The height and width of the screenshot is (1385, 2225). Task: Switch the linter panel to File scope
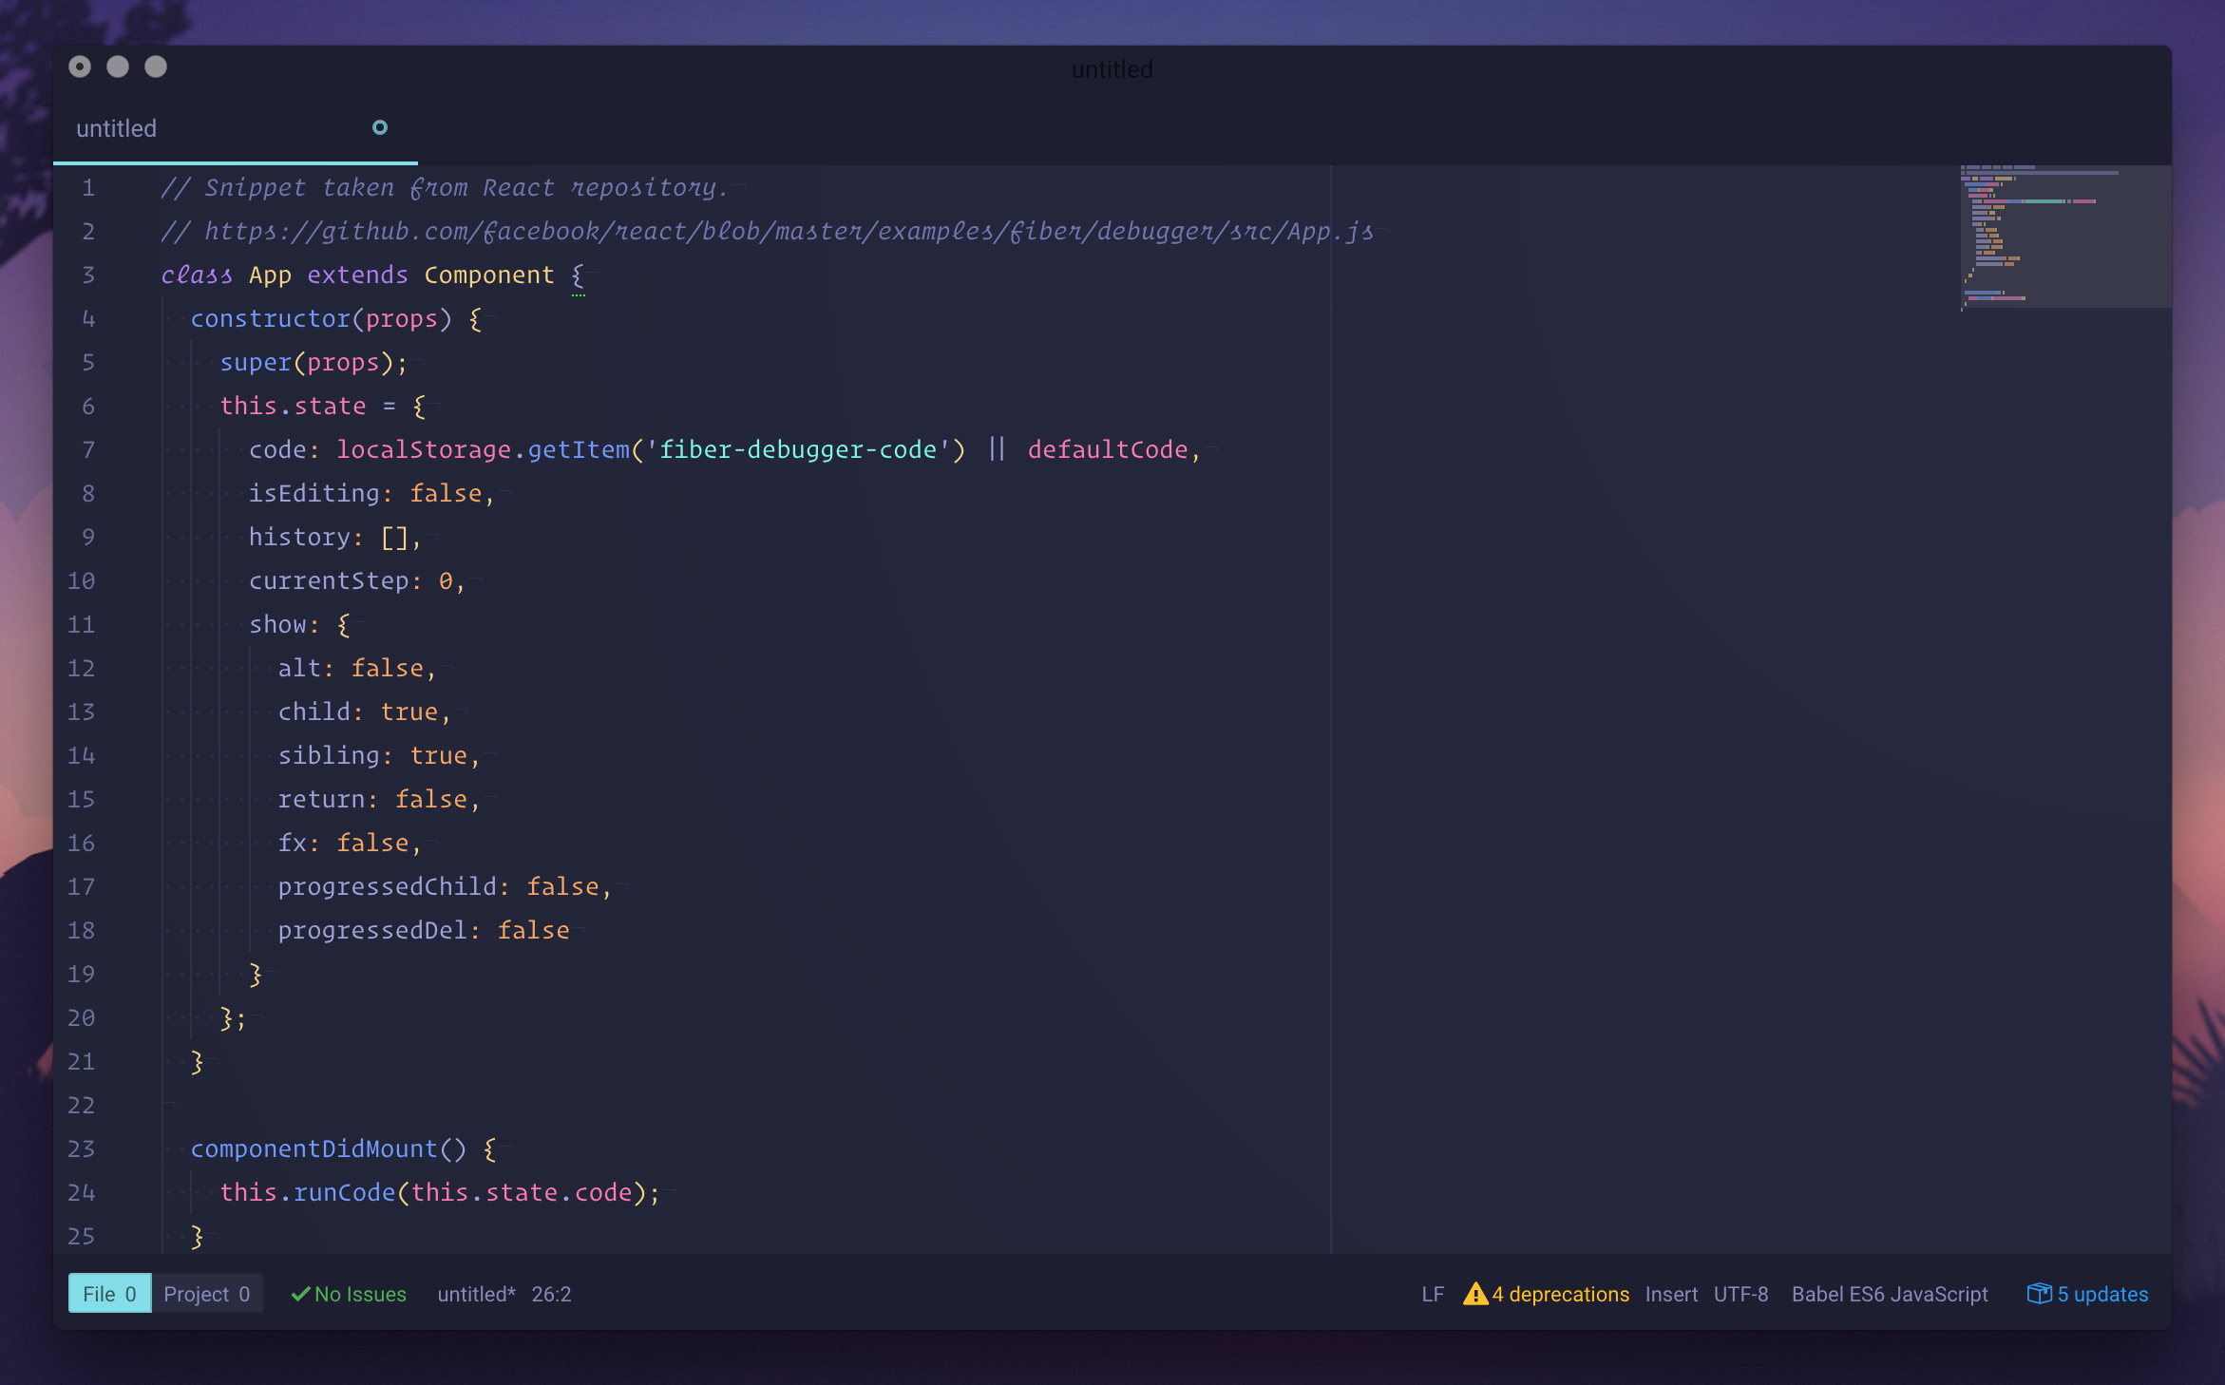109,1294
